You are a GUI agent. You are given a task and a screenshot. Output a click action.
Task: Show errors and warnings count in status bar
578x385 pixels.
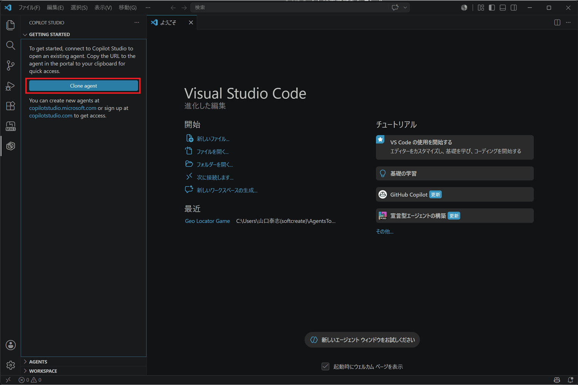[x=30, y=380]
